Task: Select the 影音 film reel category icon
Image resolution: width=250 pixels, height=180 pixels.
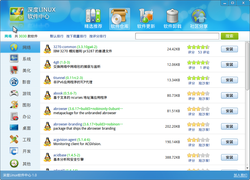Action: (14, 82)
